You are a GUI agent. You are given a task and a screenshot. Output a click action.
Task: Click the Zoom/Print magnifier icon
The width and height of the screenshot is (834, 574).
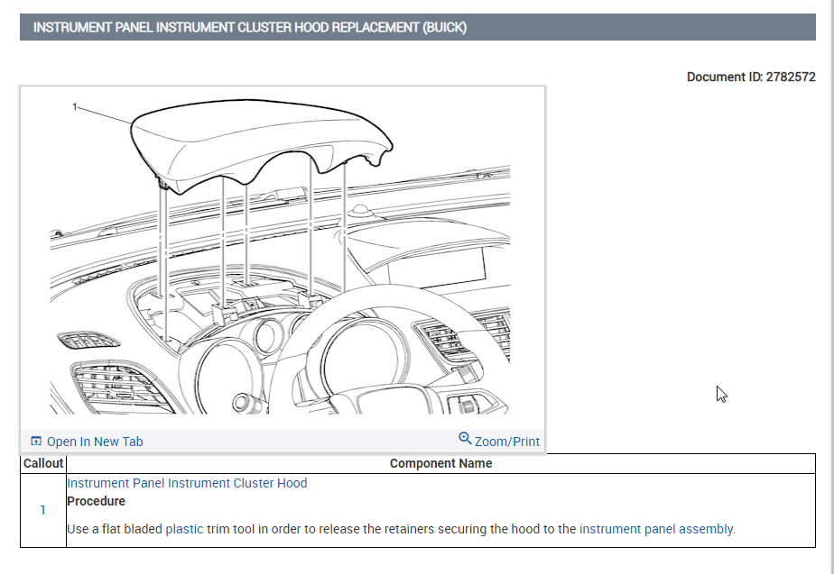tap(465, 439)
